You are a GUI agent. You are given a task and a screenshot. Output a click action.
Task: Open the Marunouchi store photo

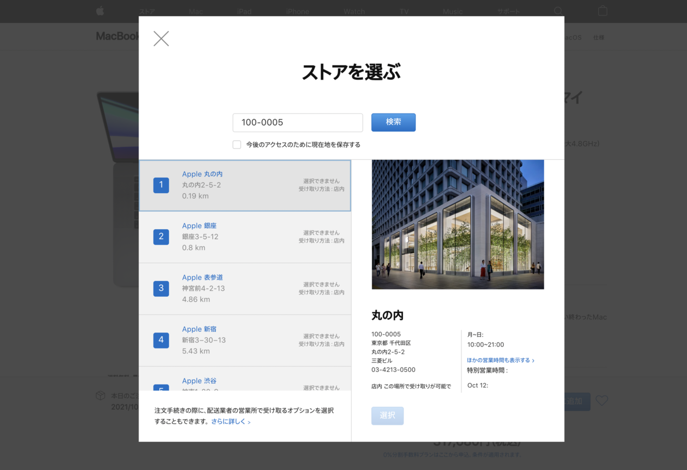click(x=457, y=225)
